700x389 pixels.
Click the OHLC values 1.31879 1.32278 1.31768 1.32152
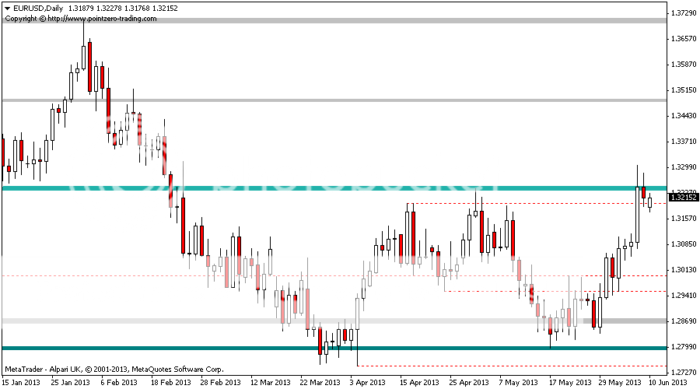[123, 8]
